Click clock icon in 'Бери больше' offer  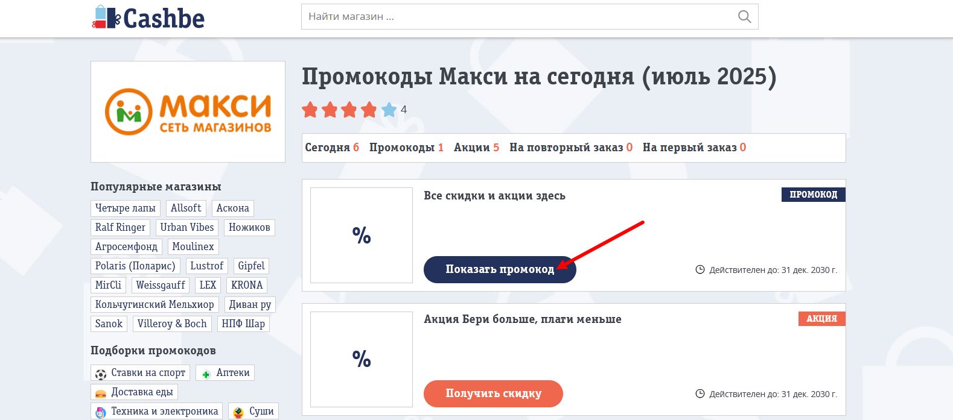[x=700, y=393]
